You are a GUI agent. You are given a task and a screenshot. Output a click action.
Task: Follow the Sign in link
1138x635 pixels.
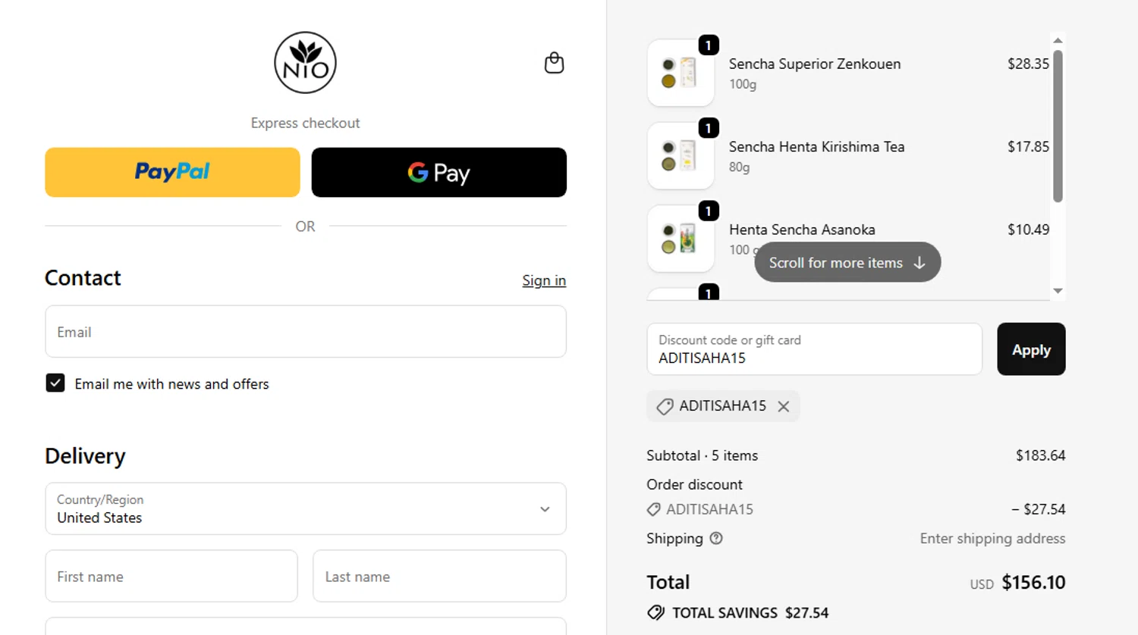point(544,280)
